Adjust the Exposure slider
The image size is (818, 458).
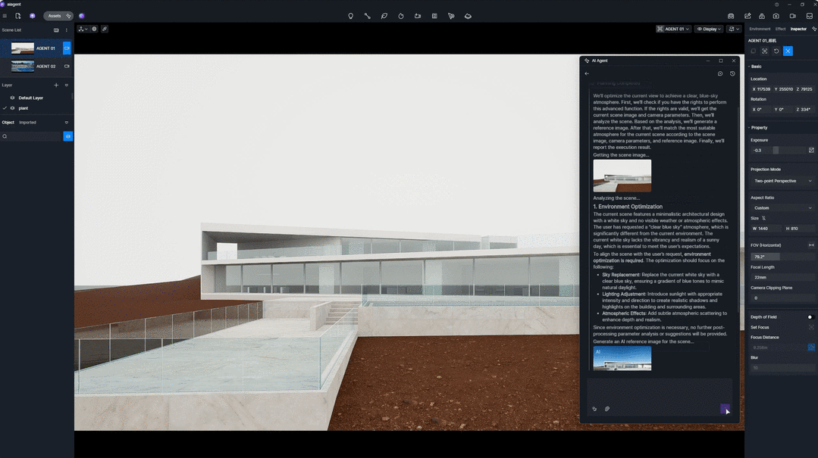775,150
